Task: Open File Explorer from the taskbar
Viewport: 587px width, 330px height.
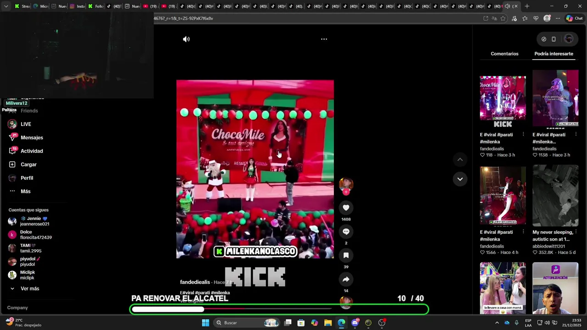Action: point(328,323)
